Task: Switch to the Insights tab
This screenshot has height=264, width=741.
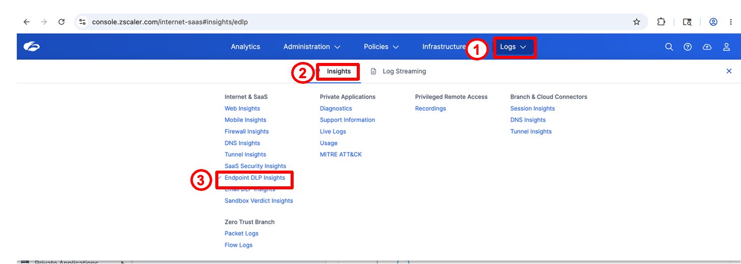Action: [x=339, y=71]
